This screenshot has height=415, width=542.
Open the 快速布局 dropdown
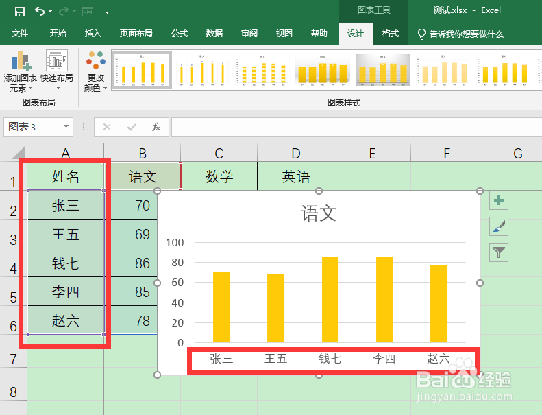coord(57,71)
